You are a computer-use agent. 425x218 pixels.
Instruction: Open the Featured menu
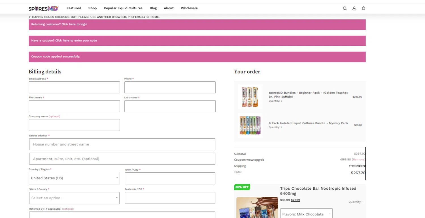74,8
